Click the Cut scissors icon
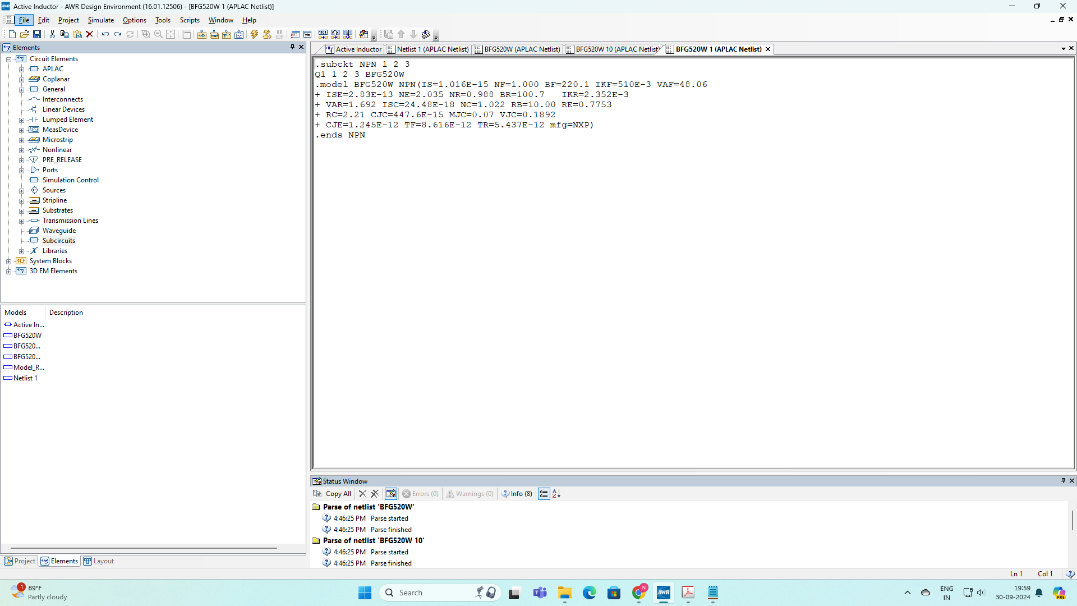Image resolution: width=1077 pixels, height=606 pixels. coord(52,34)
